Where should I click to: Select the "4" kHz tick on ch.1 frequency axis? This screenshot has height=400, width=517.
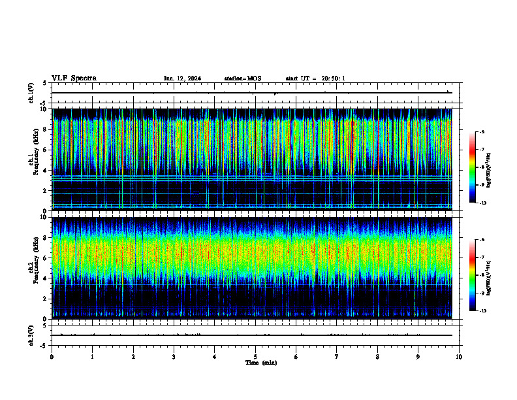point(46,171)
